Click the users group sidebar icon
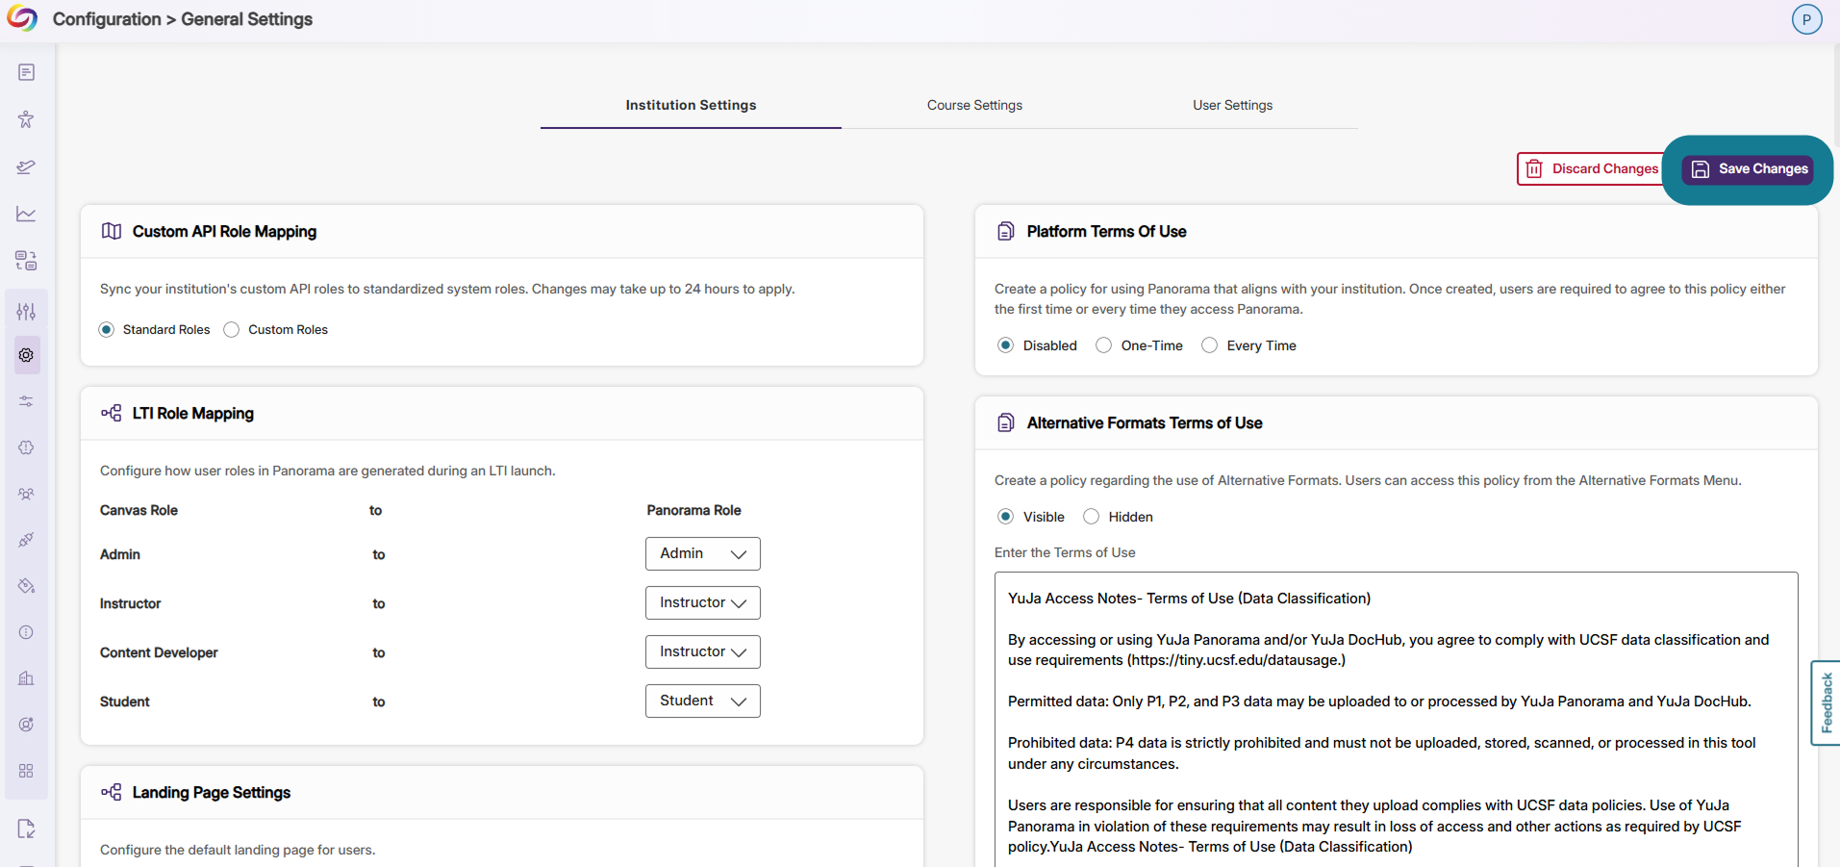 click(x=26, y=494)
